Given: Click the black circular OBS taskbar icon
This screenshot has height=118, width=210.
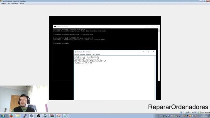Looking at the screenshot, I should pyautogui.click(x=39, y=116).
